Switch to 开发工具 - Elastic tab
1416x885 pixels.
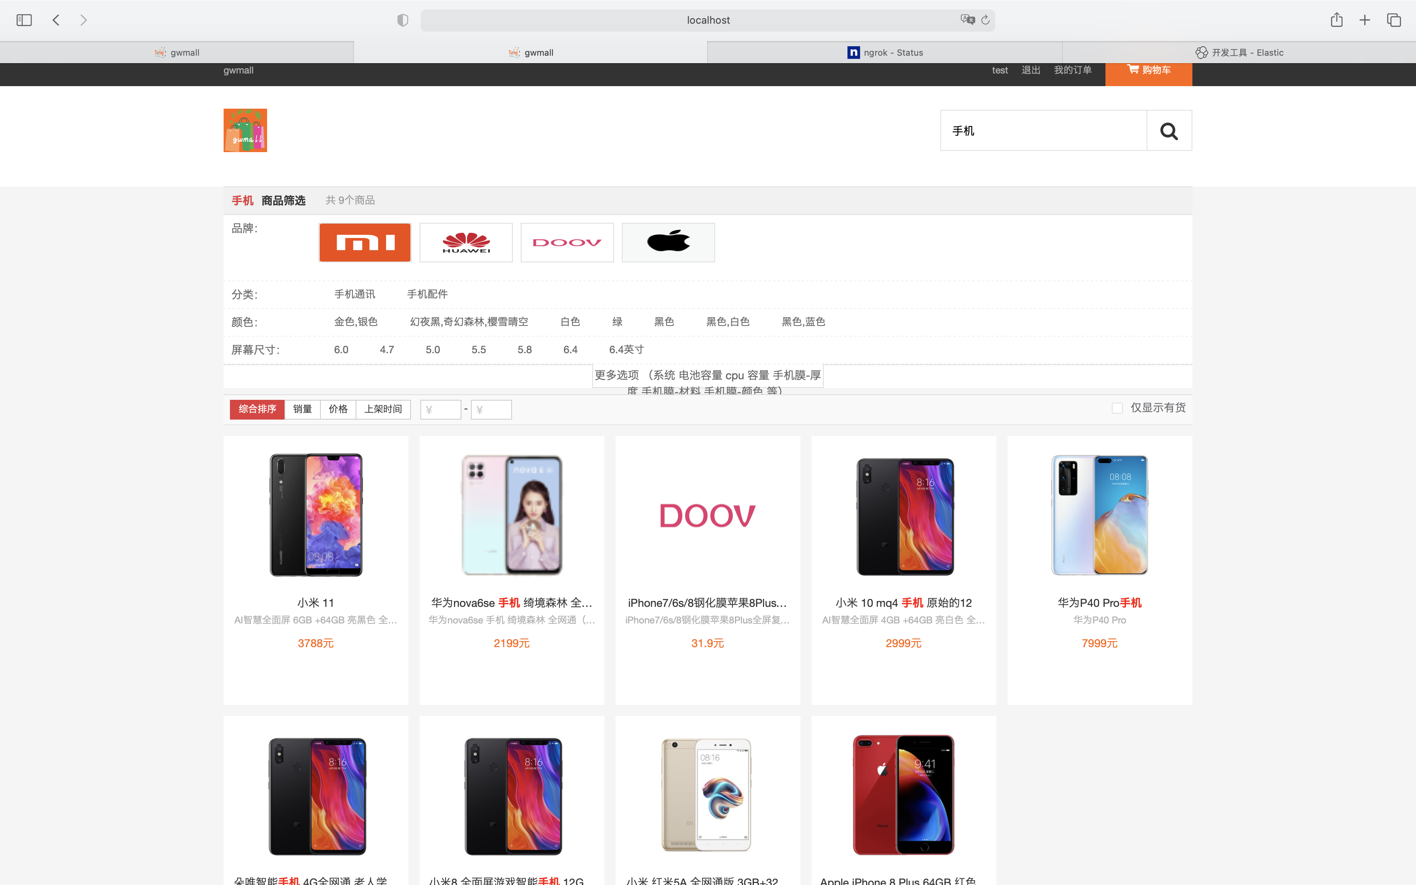coord(1239,53)
